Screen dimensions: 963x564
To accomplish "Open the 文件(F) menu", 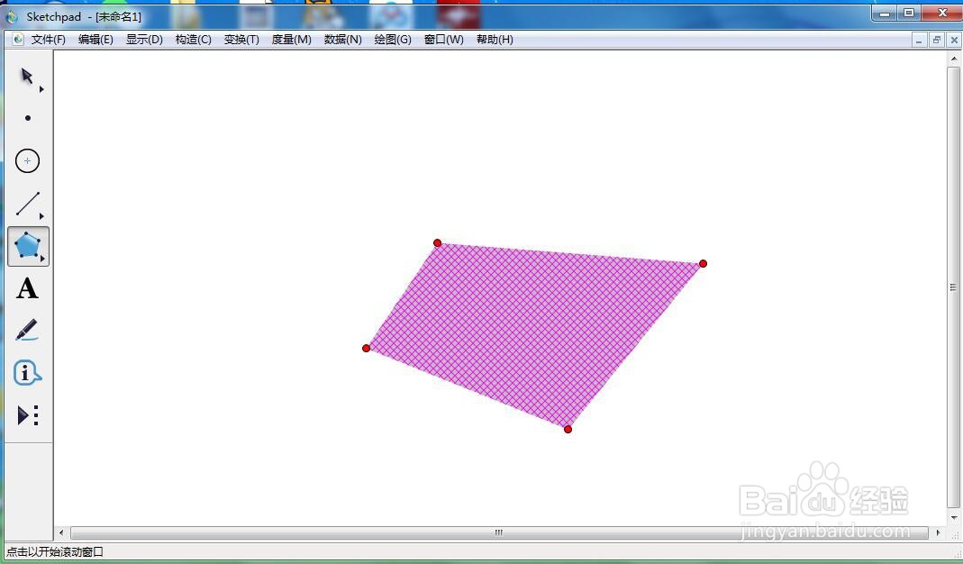I will coord(48,40).
